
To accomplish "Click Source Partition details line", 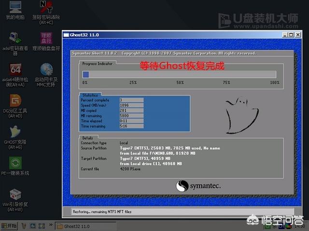I will pyautogui.click(x=170, y=148).
